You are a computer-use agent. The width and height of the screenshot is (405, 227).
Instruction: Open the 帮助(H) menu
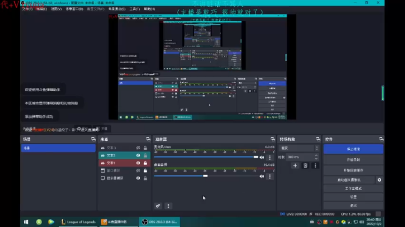pyautogui.click(x=149, y=9)
